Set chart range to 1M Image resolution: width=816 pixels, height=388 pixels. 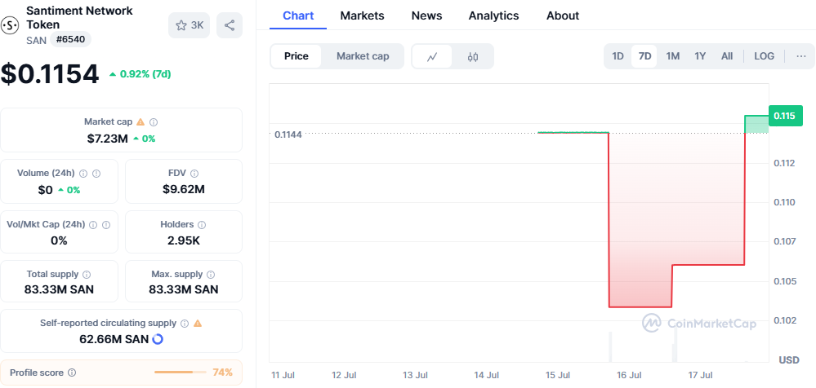tap(673, 56)
